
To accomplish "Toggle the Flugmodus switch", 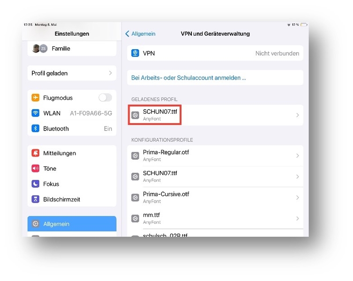I will coord(105,98).
